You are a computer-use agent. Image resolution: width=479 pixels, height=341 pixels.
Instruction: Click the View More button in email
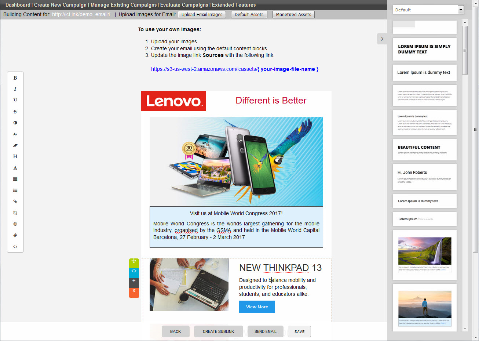click(257, 307)
